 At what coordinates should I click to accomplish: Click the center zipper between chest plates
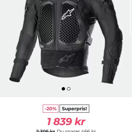coord(57,23)
